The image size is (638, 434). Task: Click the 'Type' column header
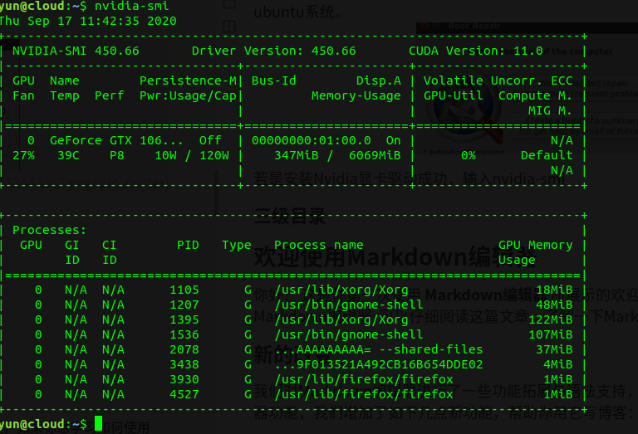pyautogui.click(x=237, y=245)
